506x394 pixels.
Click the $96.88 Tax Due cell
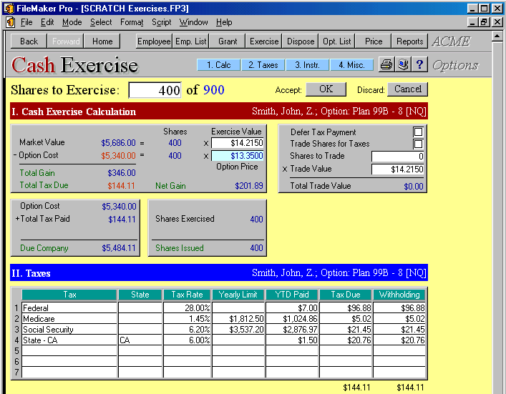[x=346, y=308]
